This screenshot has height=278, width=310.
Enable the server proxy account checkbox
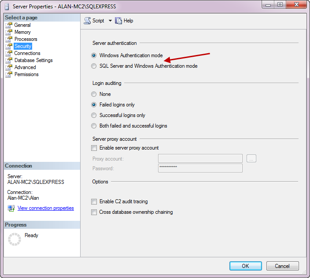point(94,148)
